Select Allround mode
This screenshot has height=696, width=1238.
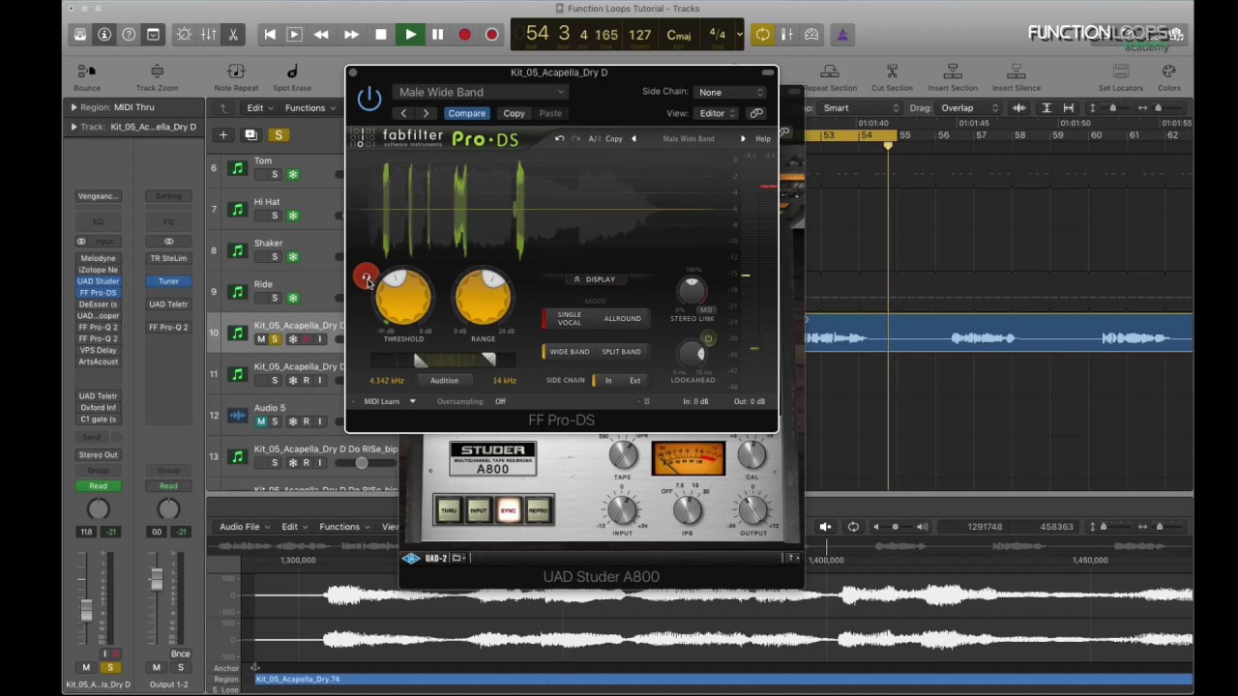click(x=622, y=318)
